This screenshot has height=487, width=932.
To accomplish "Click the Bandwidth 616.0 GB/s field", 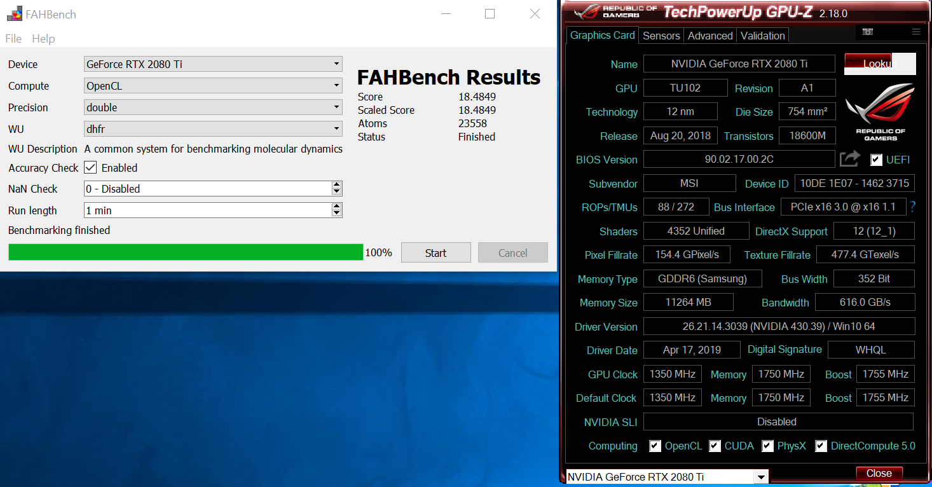I will [865, 302].
